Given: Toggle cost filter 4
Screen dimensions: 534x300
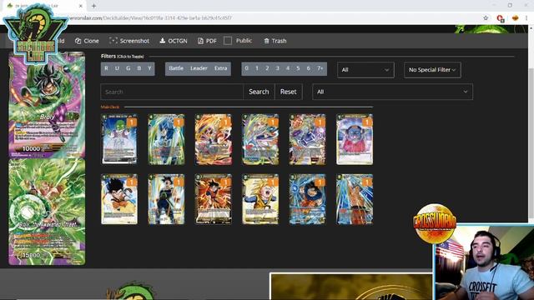Looking at the screenshot, I should point(287,68).
